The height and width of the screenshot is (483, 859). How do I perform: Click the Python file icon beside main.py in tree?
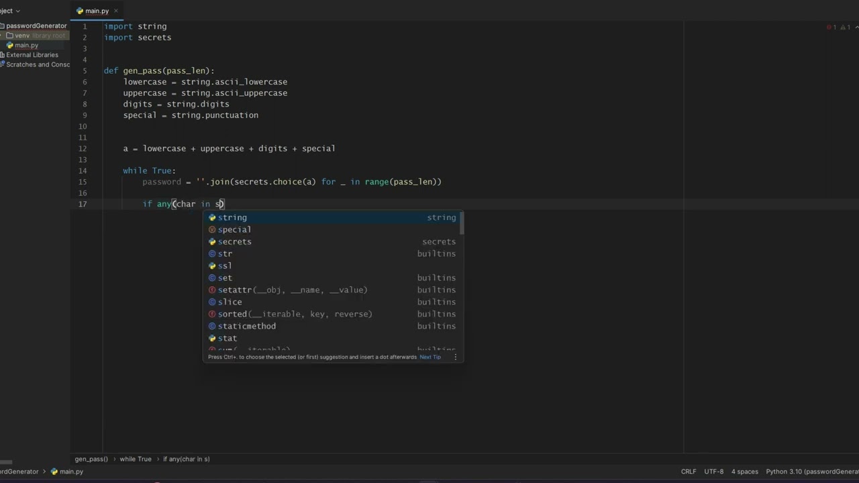tap(9, 45)
